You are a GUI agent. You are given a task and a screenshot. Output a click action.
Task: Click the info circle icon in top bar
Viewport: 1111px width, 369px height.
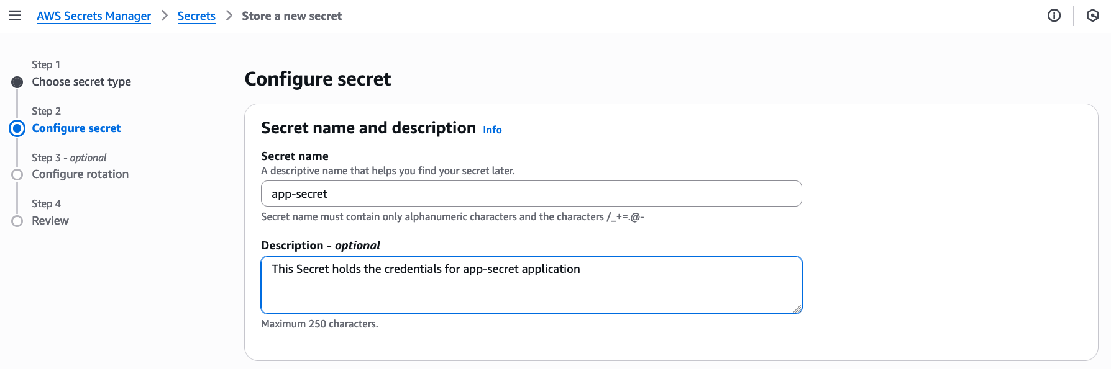pyautogui.click(x=1054, y=16)
